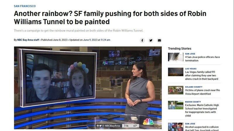234x131 pixels.
Task: Share article on Facebook icon
Action: coord(142,40)
